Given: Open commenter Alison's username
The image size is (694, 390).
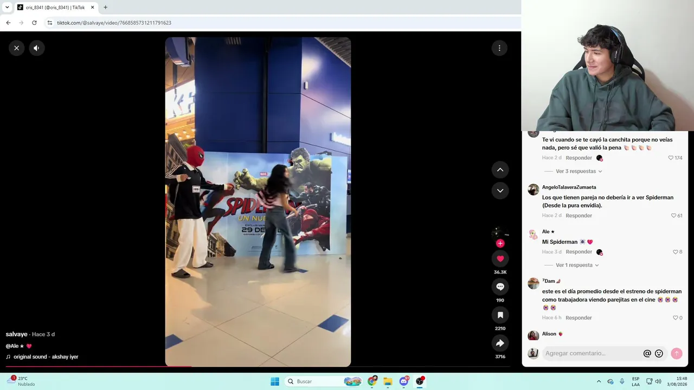Looking at the screenshot, I should pos(552,334).
